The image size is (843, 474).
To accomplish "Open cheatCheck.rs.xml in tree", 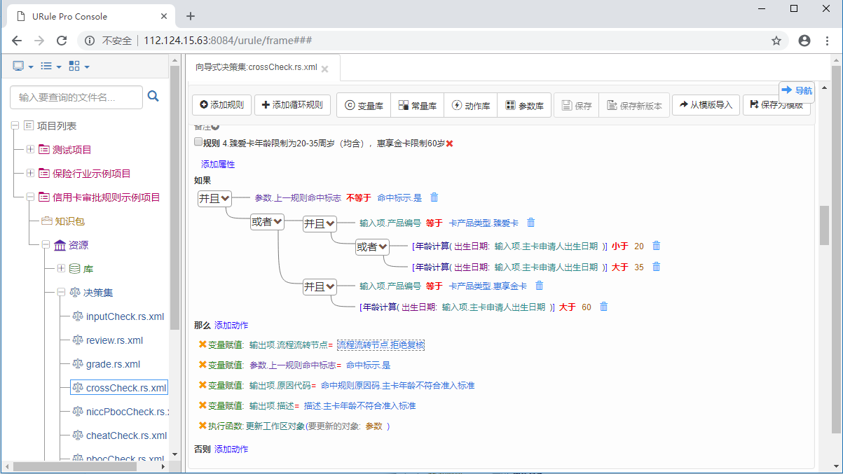I will click(126, 435).
